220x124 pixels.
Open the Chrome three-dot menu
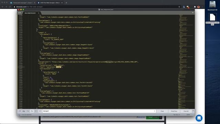tap(202, 7)
